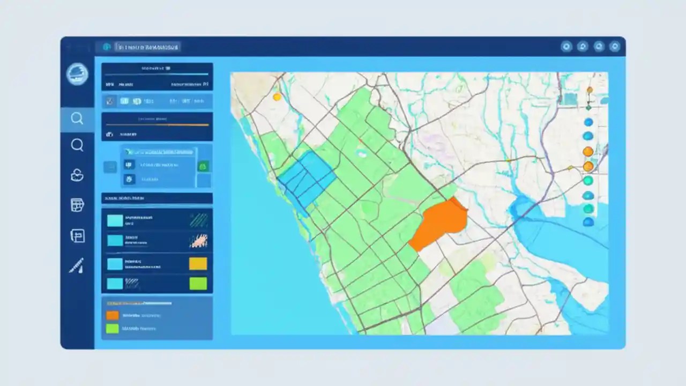This screenshot has height=386, width=686.
Task: Open the rightmost settings gear in titlebar
Action: (615, 47)
